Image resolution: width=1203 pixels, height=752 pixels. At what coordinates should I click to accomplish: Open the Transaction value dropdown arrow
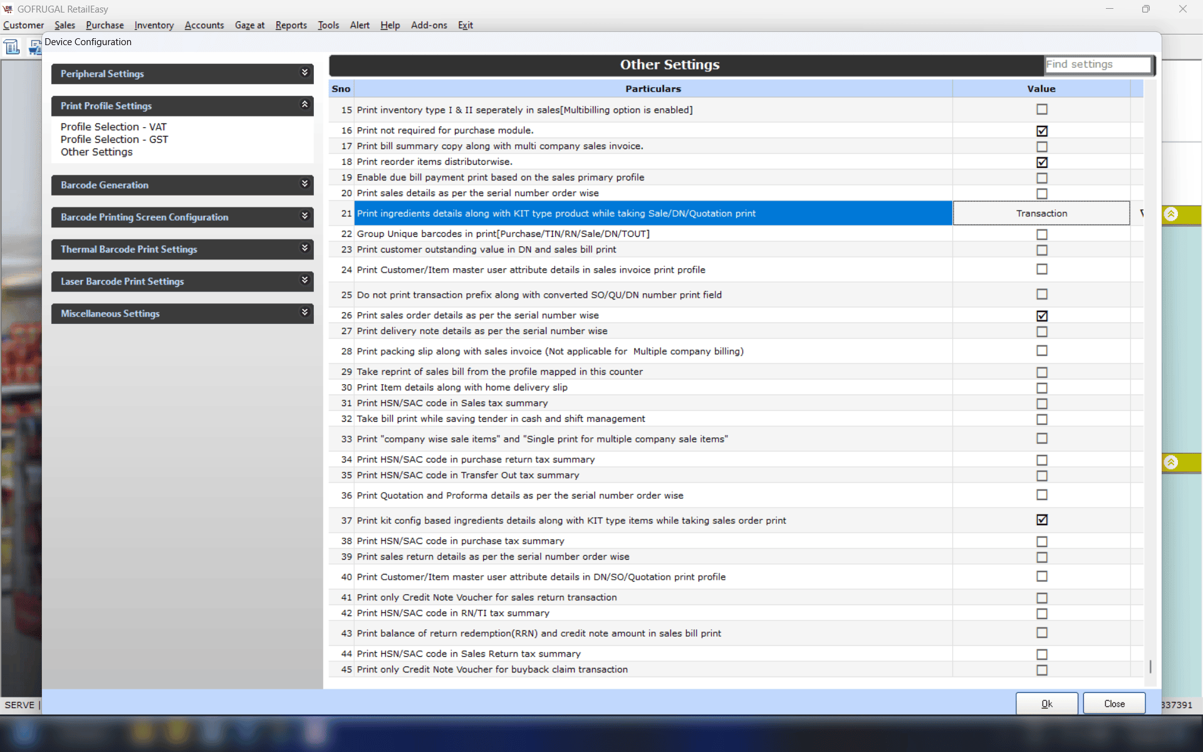pos(1140,214)
